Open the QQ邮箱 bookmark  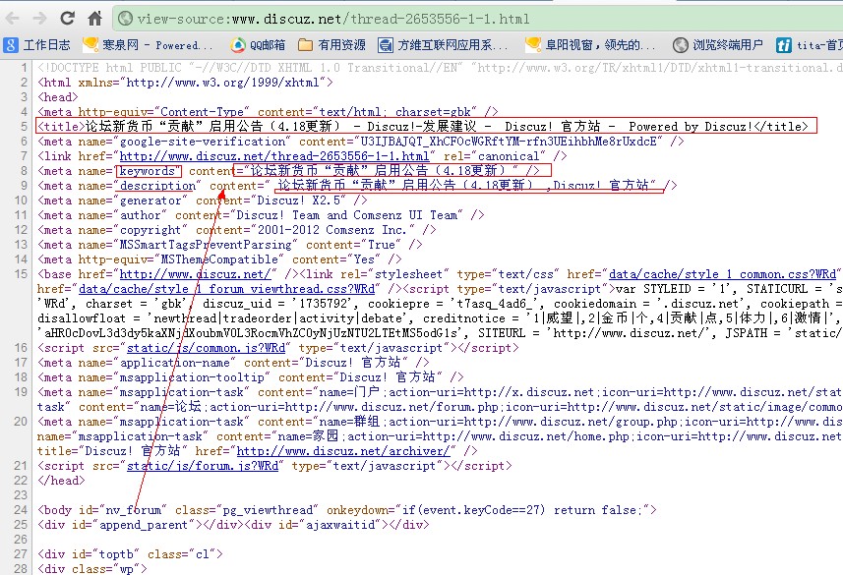[258, 45]
